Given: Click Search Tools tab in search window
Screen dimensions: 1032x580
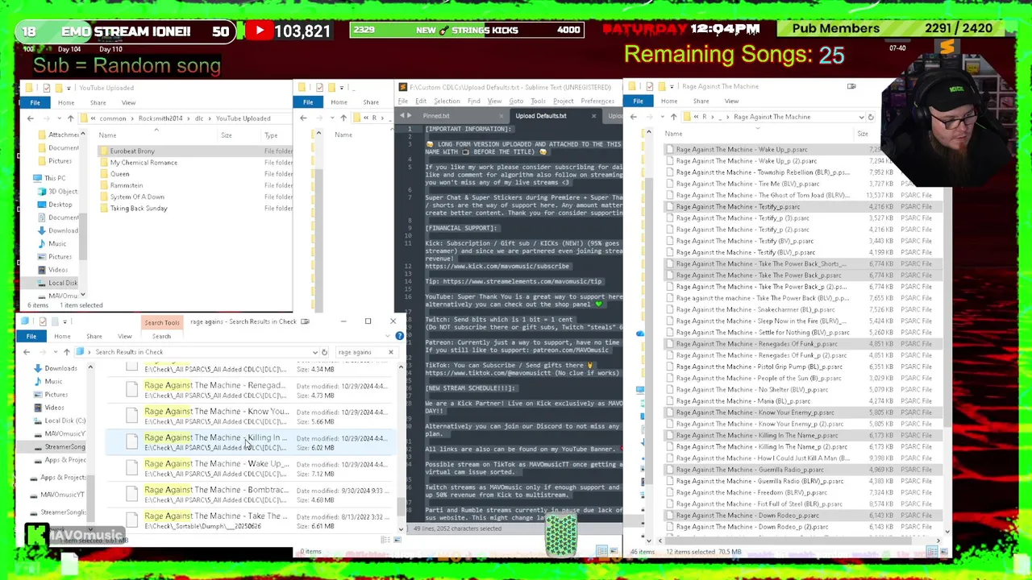Looking at the screenshot, I should pos(162,322).
